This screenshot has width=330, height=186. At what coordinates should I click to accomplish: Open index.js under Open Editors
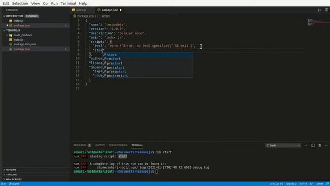19,21
